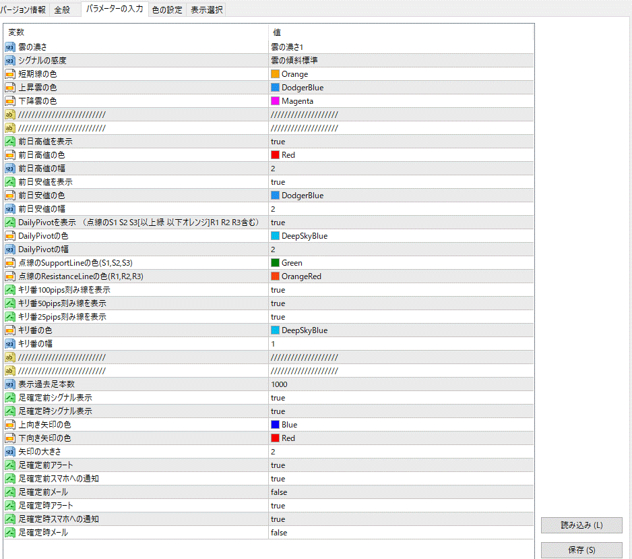Open the 色の設定 tab
The height and width of the screenshot is (559, 632).
tap(167, 9)
